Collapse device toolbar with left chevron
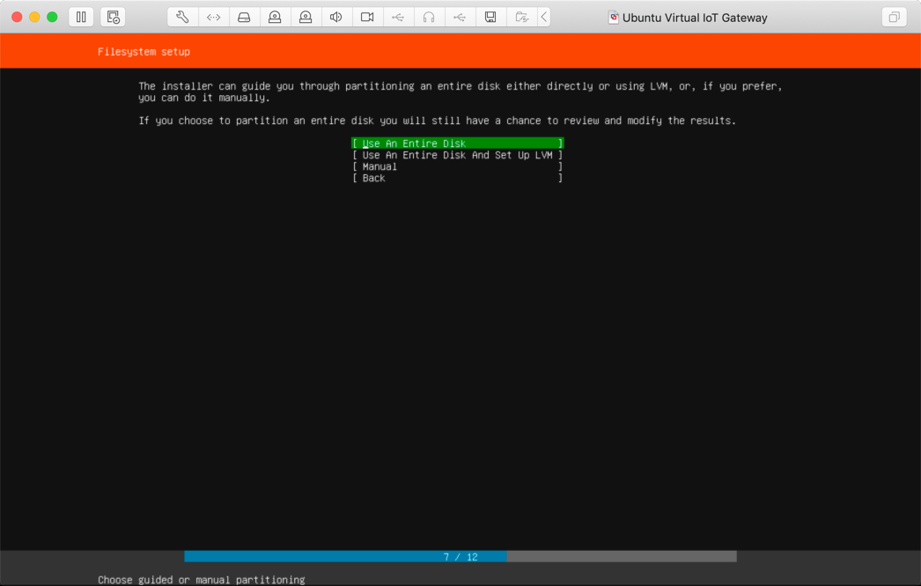The image size is (921, 586). pyautogui.click(x=544, y=17)
